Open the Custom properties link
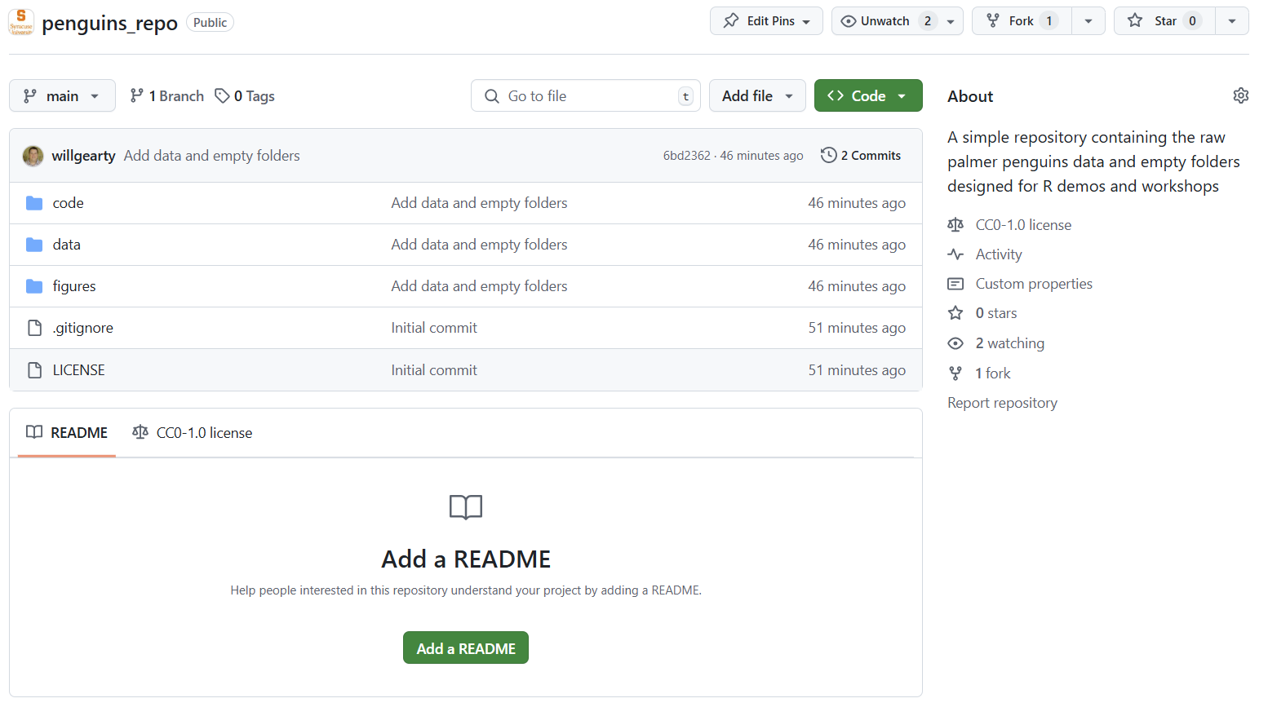The width and height of the screenshot is (1268, 716). [x=1034, y=284]
